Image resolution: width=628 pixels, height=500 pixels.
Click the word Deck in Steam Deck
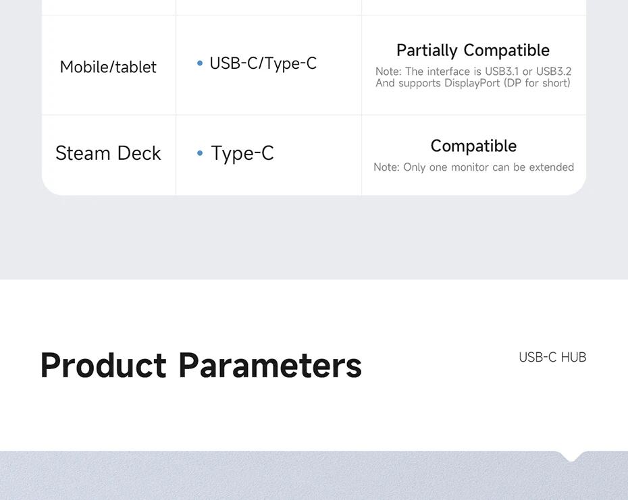[139, 153]
